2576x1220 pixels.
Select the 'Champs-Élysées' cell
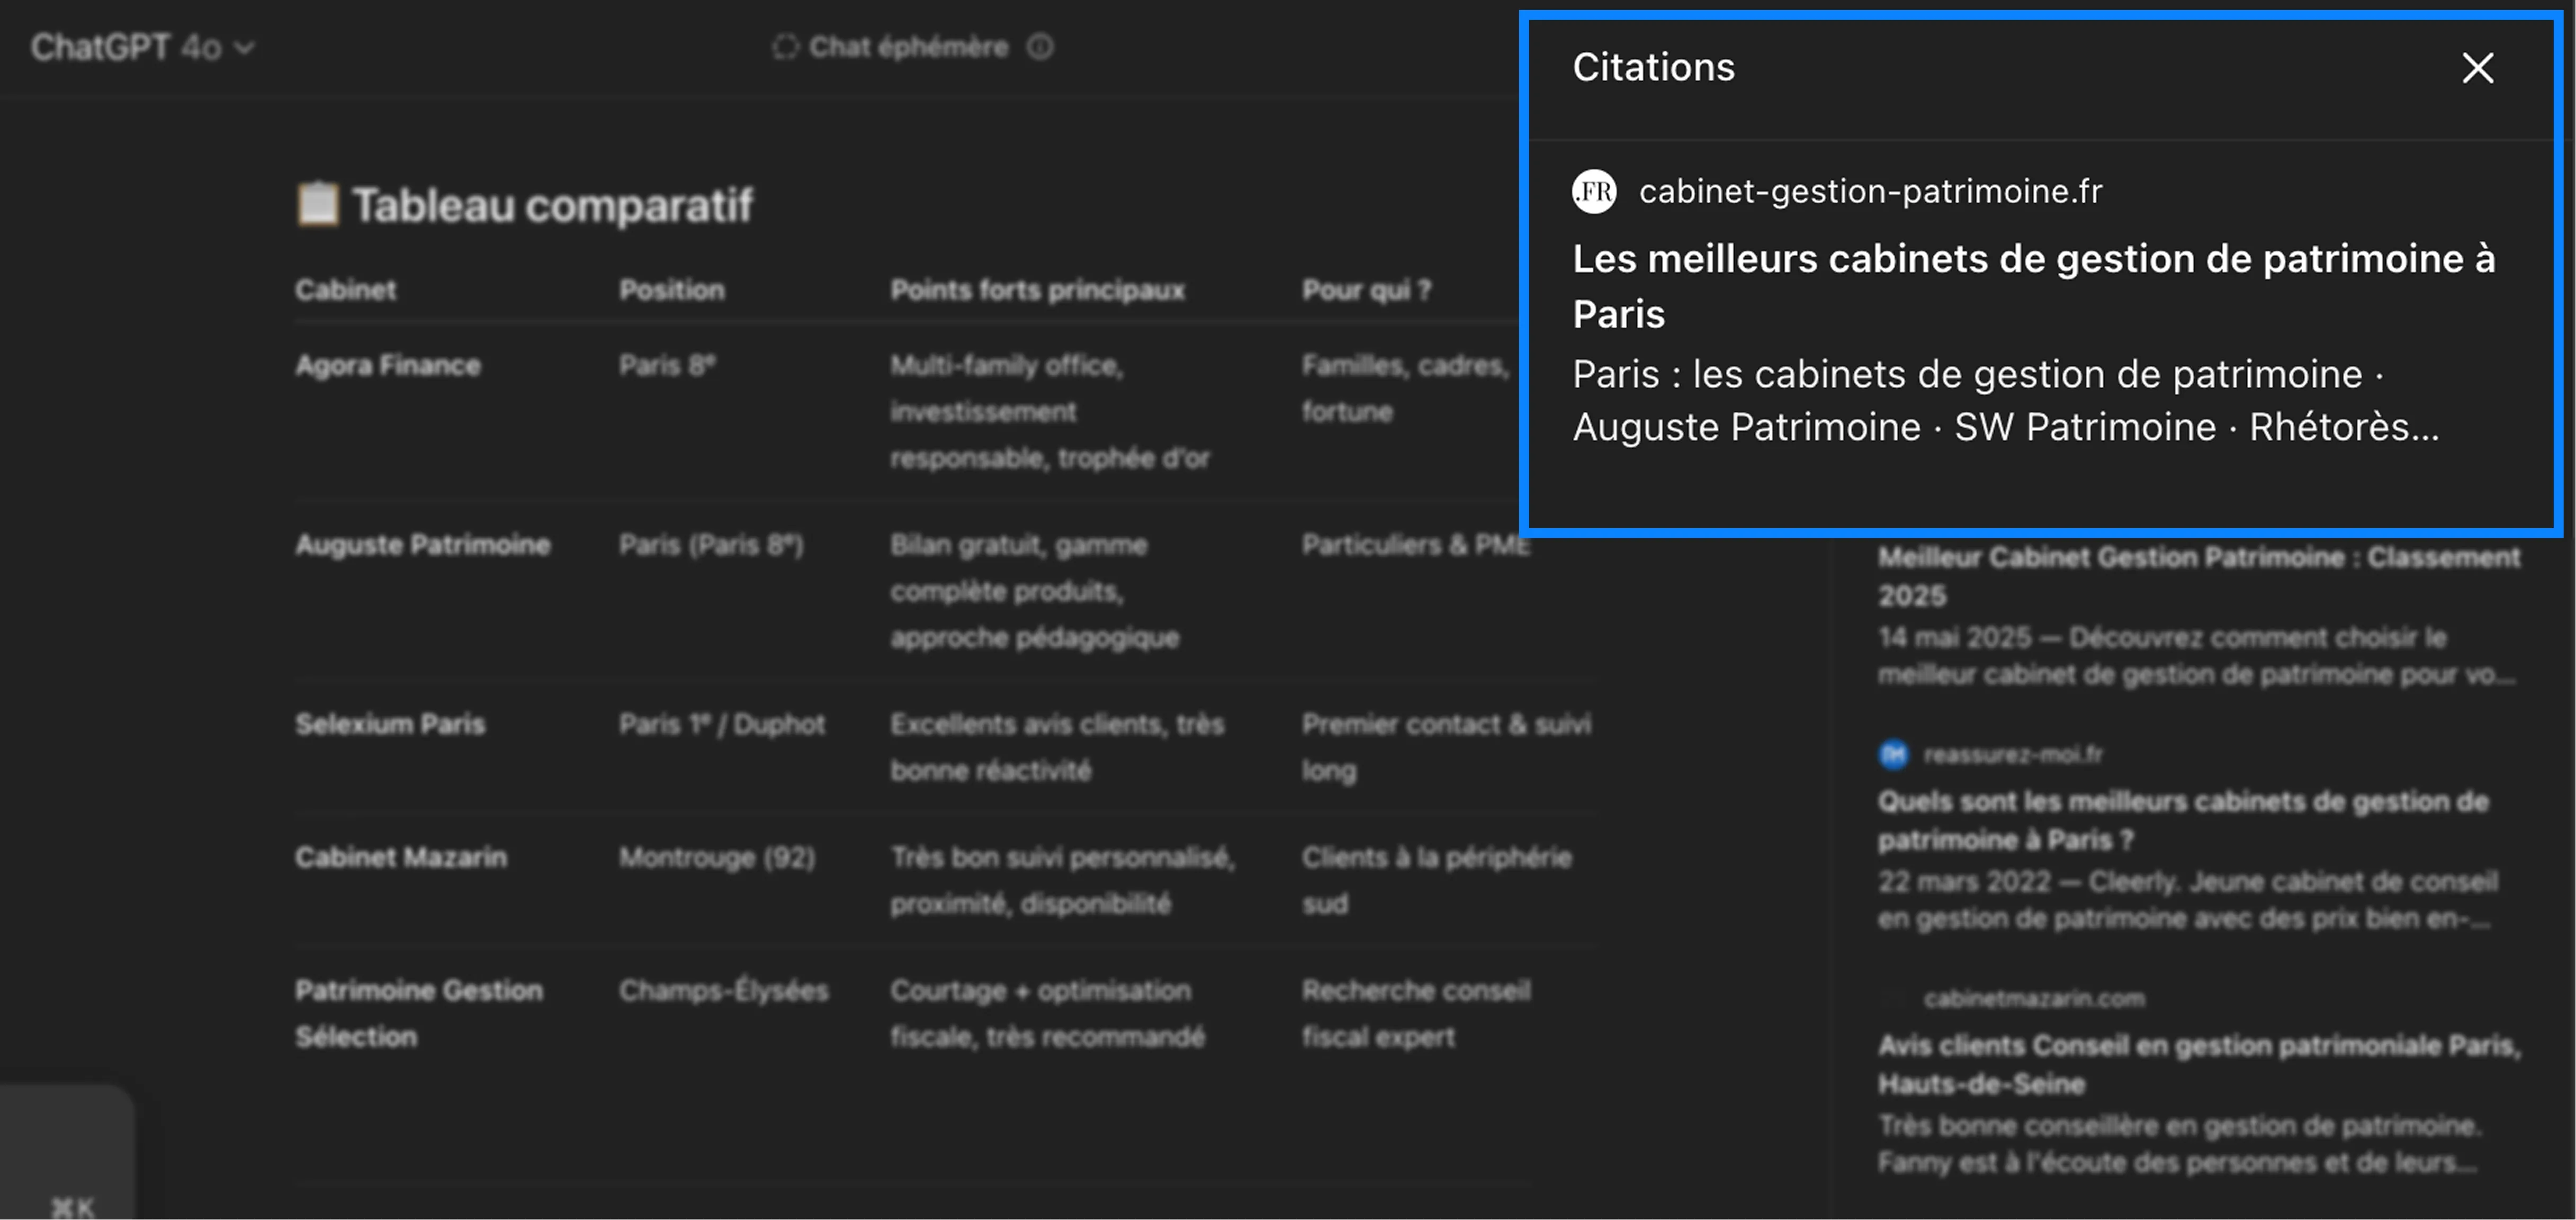click(723, 990)
